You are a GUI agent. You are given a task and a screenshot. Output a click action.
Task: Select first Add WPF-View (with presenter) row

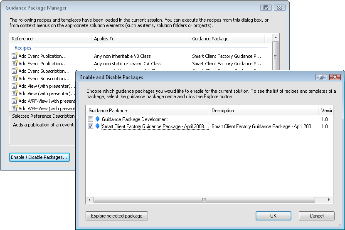coord(47,101)
